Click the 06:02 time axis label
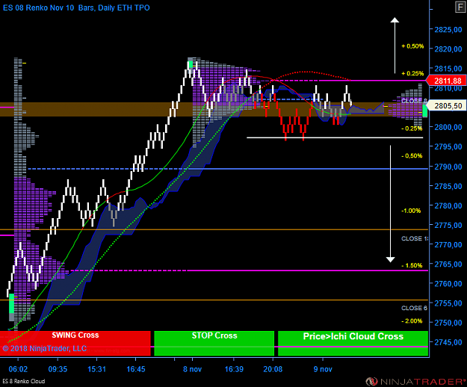The height and width of the screenshot is (387, 467). click(x=18, y=369)
